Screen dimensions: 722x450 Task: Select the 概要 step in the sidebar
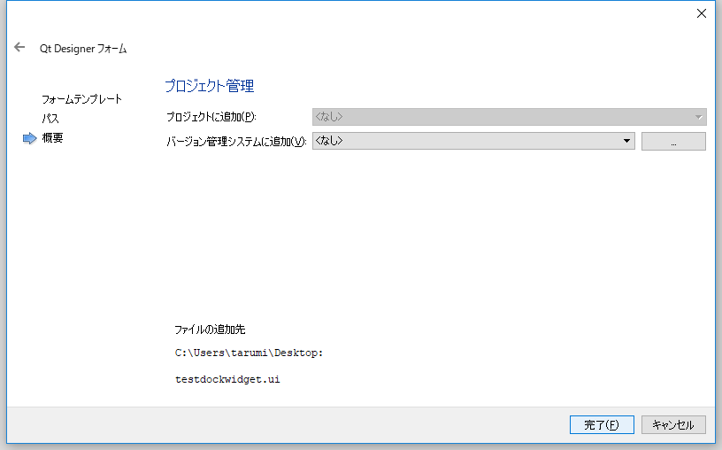(x=53, y=138)
